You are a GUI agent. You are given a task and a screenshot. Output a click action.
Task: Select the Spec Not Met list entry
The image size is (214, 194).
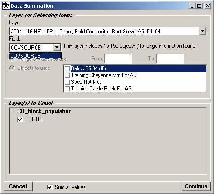86,82
